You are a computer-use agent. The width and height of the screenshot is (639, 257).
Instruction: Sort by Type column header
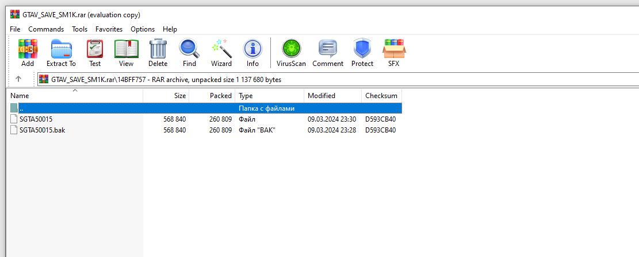(x=269, y=96)
